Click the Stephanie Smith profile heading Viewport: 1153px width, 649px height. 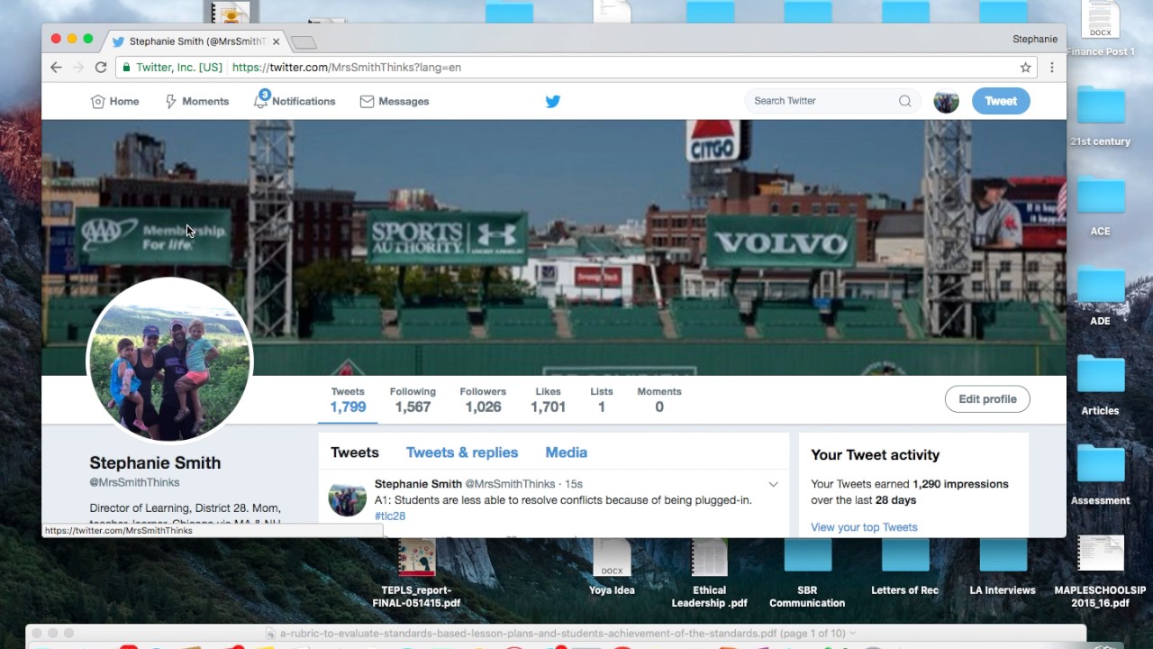tap(155, 463)
